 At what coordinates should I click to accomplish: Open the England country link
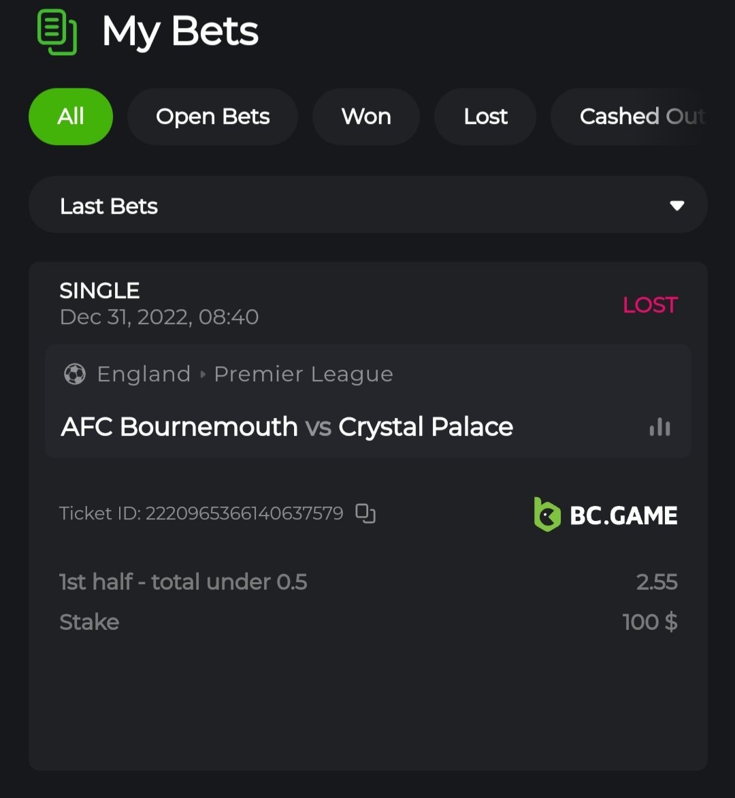tap(144, 374)
